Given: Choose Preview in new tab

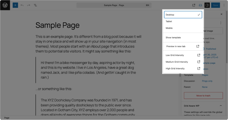Looking at the screenshot, I should [183, 46].
